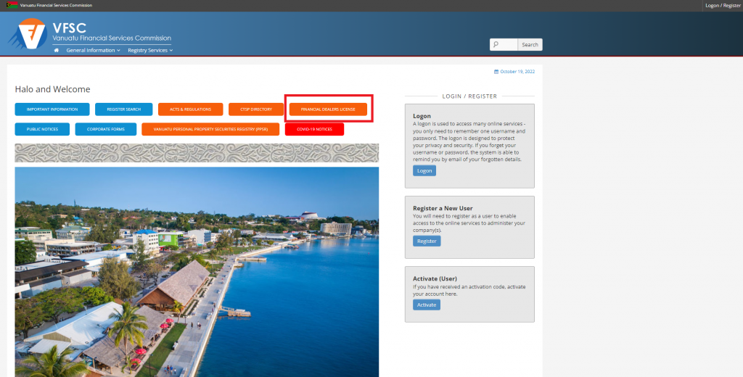View Public Notices
This screenshot has height=377, width=743.
coord(42,129)
